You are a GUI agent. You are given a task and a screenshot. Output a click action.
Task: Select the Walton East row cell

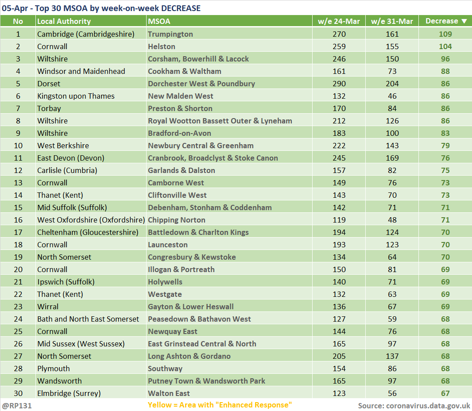pyautogui.click(x=169, y=393)
